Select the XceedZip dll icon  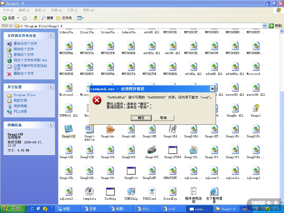(173, 191)
